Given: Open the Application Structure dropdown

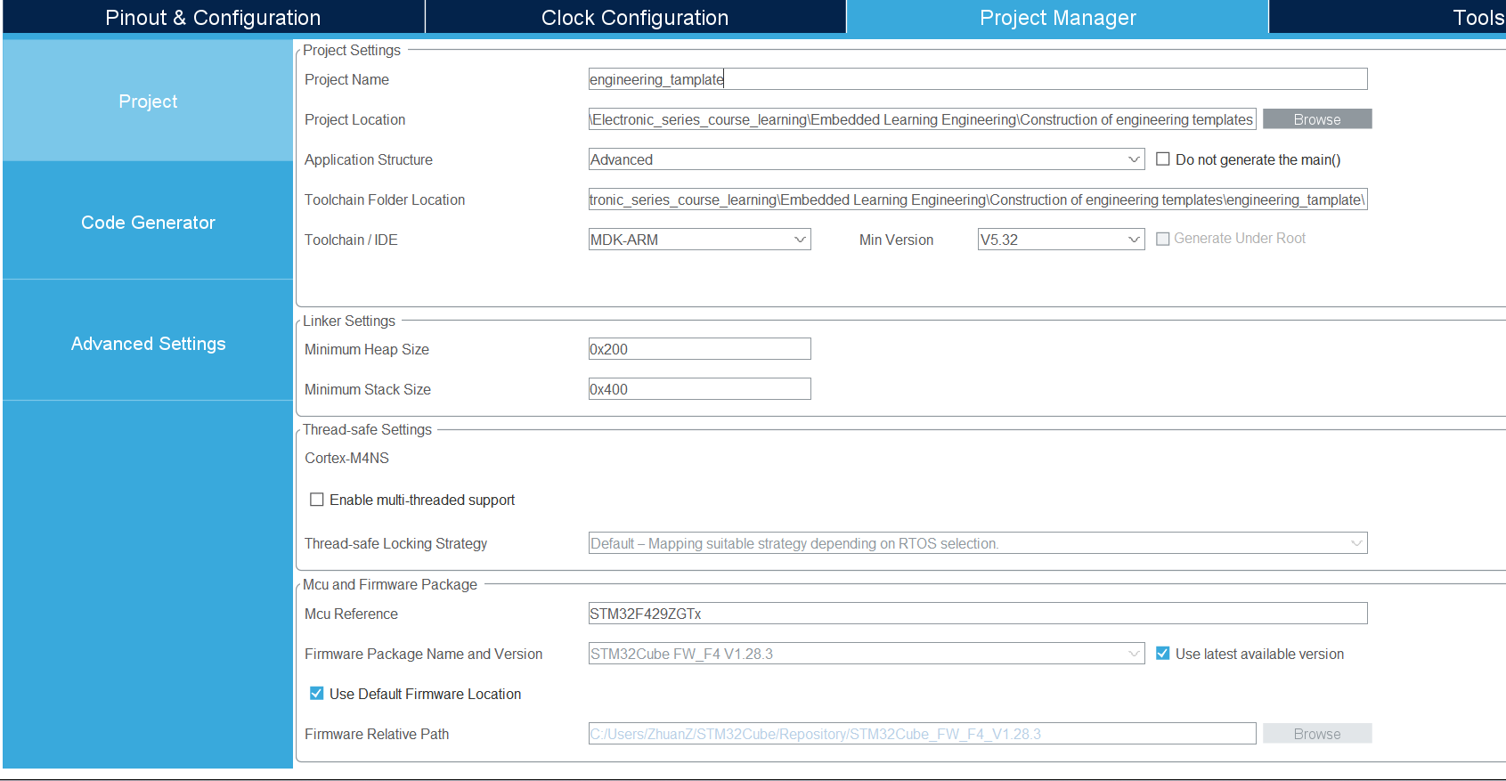Looking at the screenshot, I should click(867, 159).
